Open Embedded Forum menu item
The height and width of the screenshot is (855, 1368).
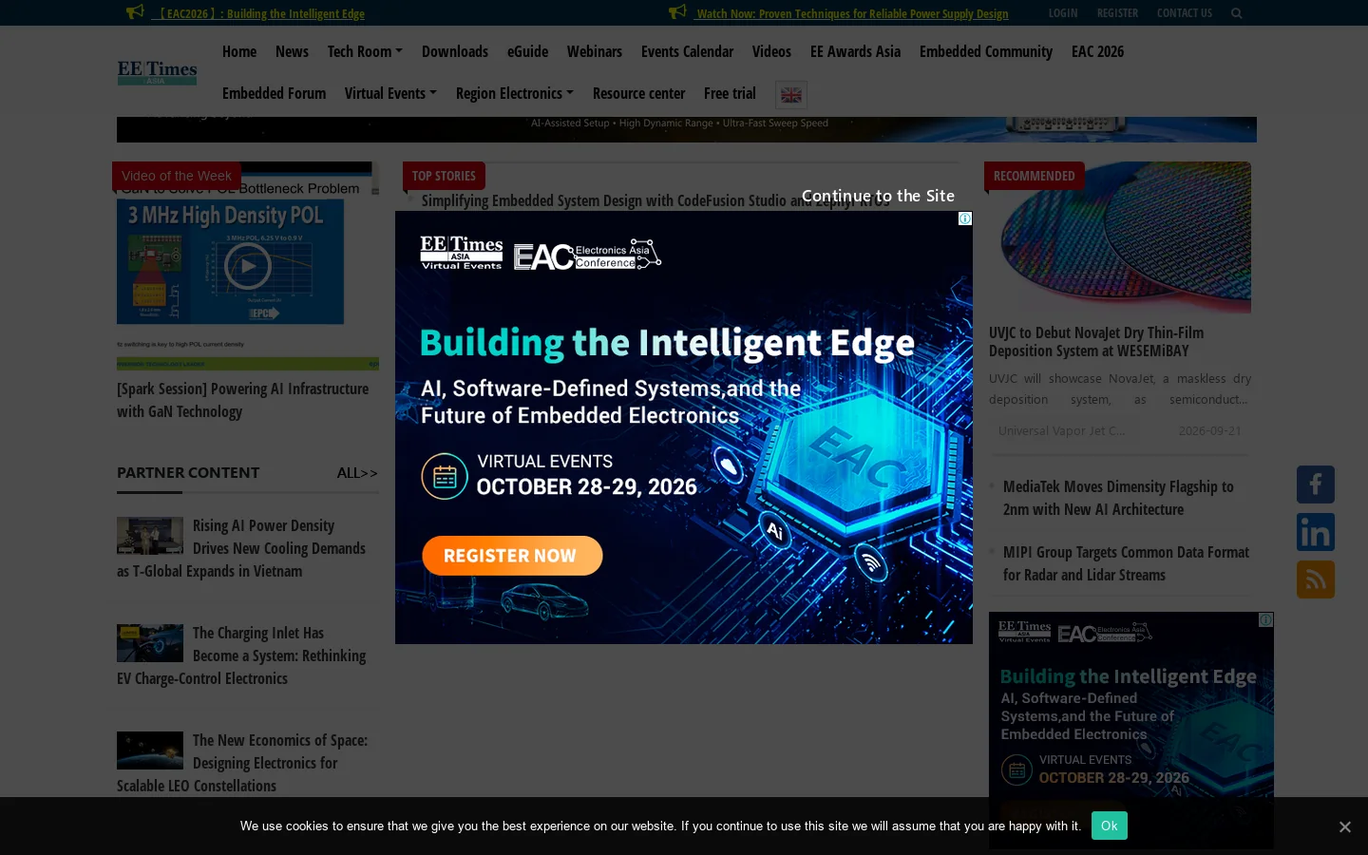(274, 93)
